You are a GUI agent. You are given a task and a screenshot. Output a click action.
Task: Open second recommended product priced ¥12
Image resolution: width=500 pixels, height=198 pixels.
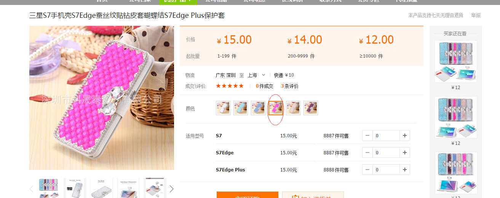tap(456, 117)
